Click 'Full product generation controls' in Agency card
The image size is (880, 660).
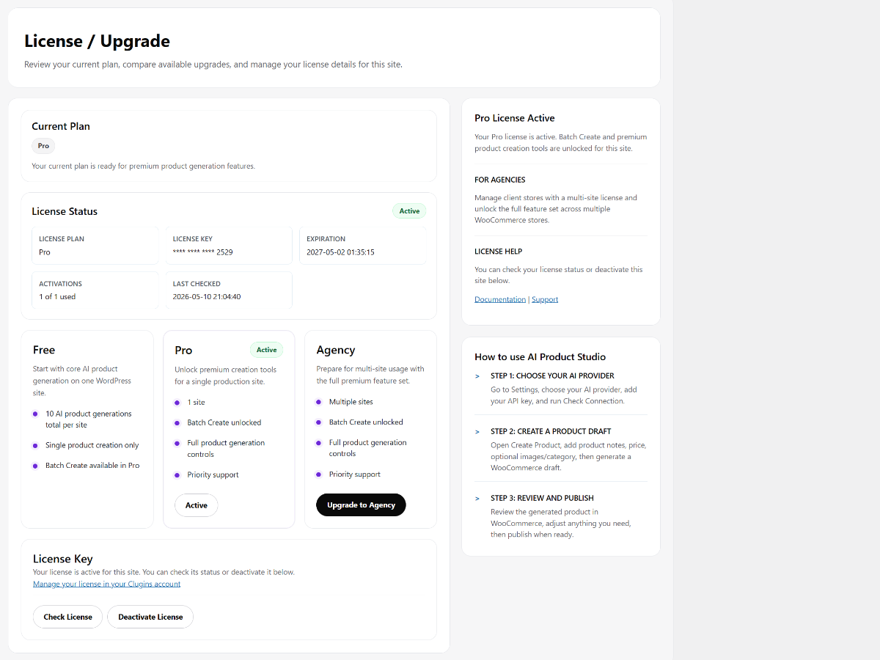coord(367,448)
